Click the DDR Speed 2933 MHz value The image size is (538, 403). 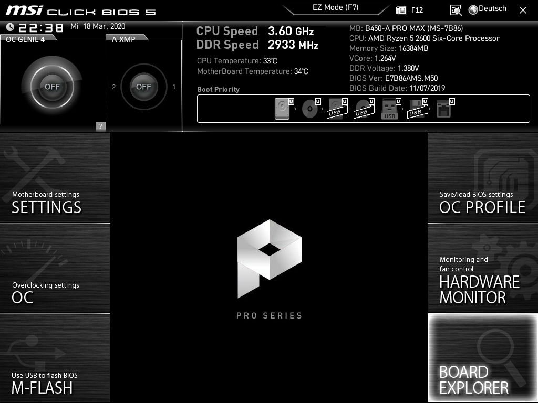(x=293, y=45)
